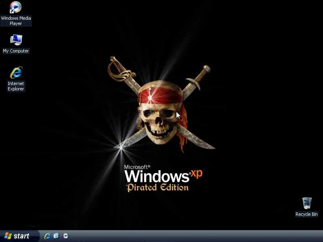Viewport: 323px width, 242px height.
Task: Open the start menu button
Action: coord(19,236)
